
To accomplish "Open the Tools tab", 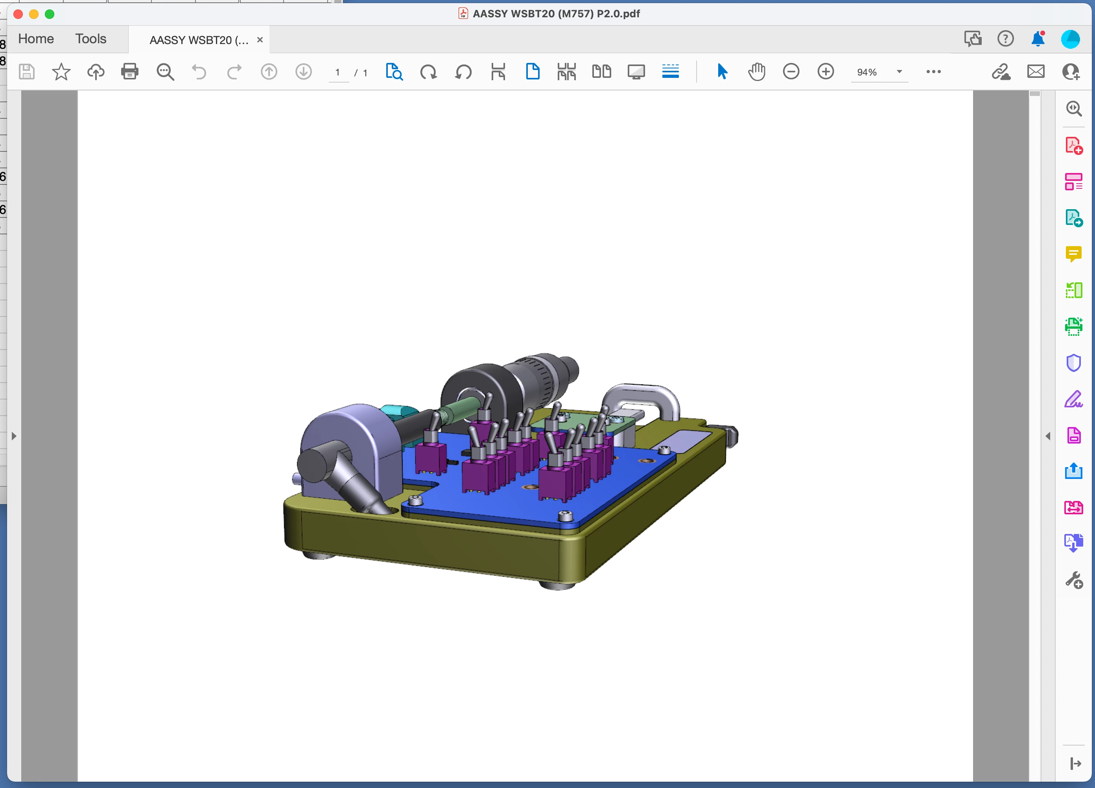I will pos(90,39).
